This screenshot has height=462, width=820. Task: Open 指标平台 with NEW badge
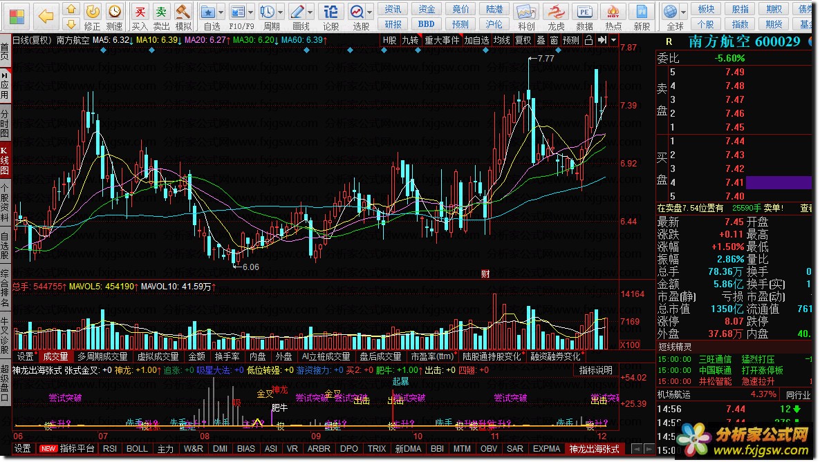pos(68,449)
